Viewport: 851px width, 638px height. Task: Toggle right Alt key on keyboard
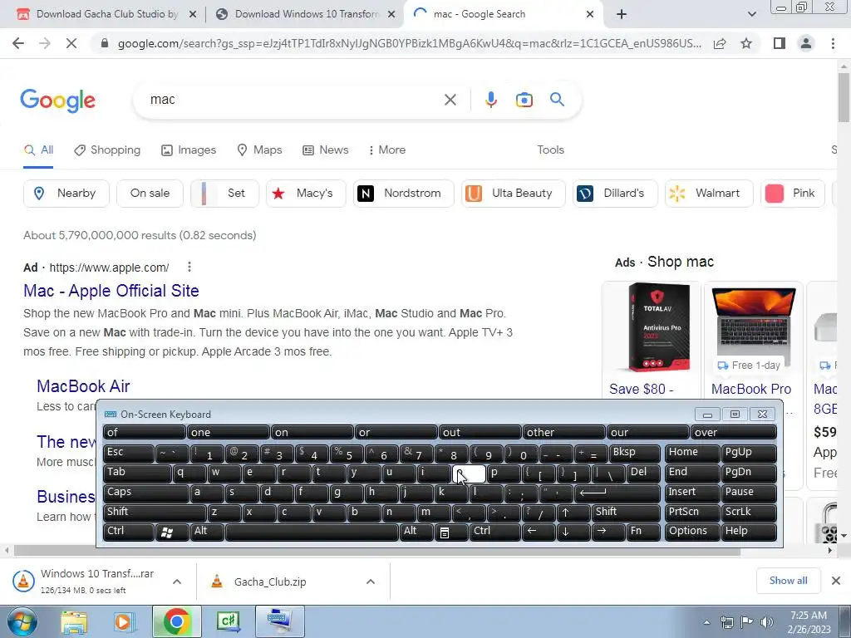[416, 532]
